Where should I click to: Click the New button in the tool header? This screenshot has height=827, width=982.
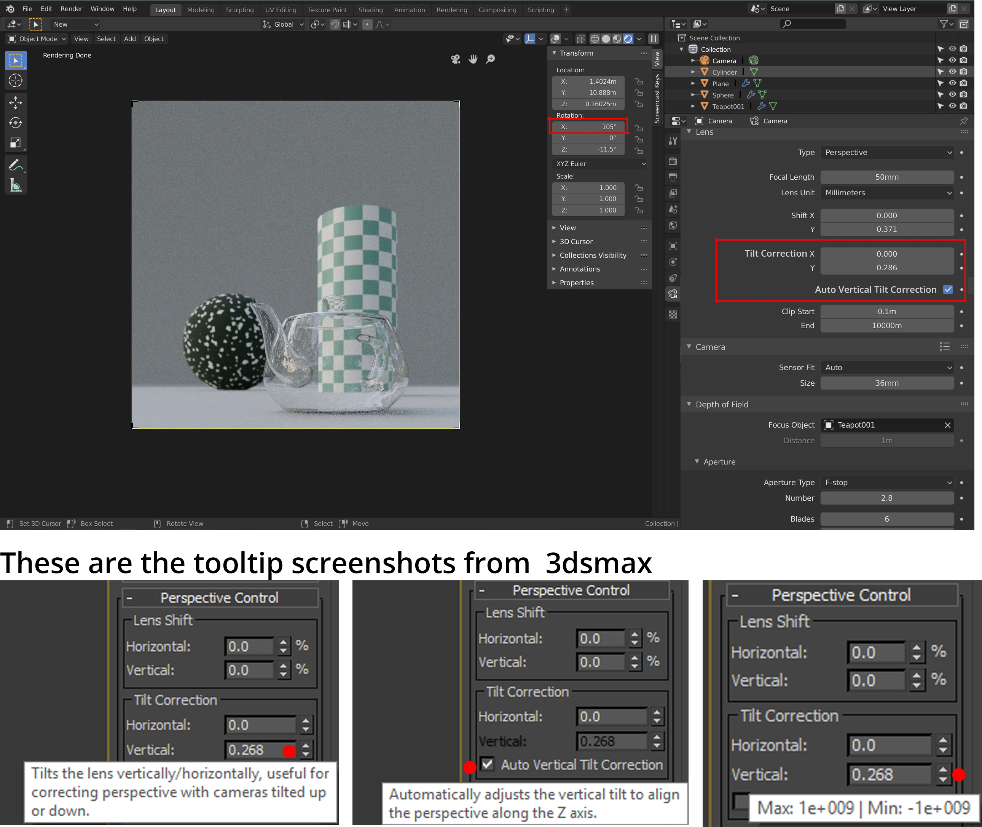pos(75,24)
